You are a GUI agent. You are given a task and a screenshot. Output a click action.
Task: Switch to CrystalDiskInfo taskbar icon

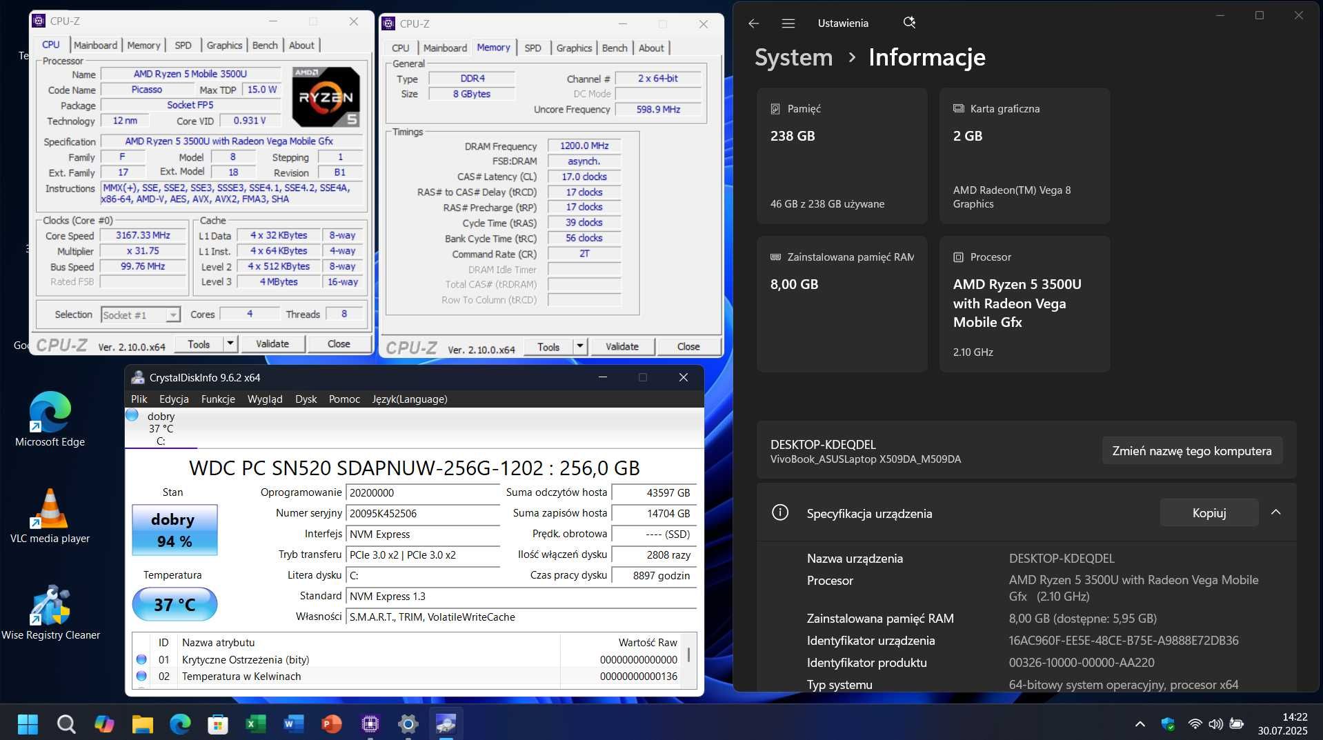(x=446, y=723)
